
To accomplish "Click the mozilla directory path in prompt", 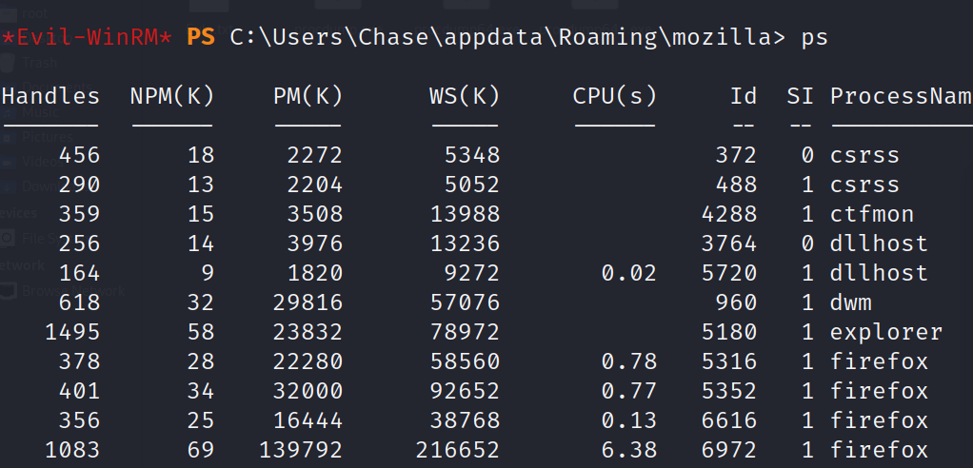I will tap(725, 37).
